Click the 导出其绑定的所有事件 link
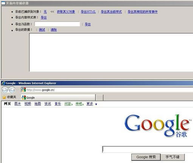Image resolution: width=193 pixels, height=163 pixels. [x=143, y=12]
